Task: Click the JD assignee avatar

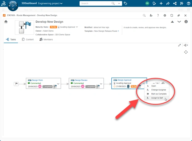Action: coord(83,86)
